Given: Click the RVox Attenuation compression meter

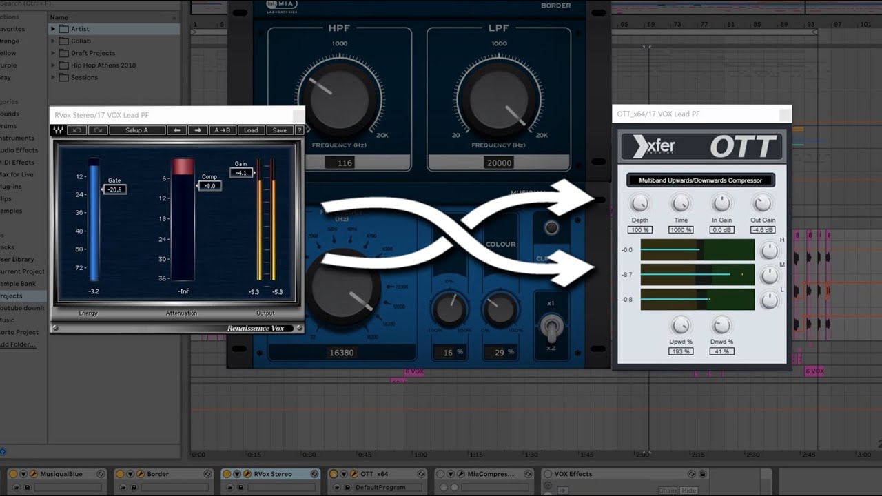Looking at the screenshot, I should point(183,219).
